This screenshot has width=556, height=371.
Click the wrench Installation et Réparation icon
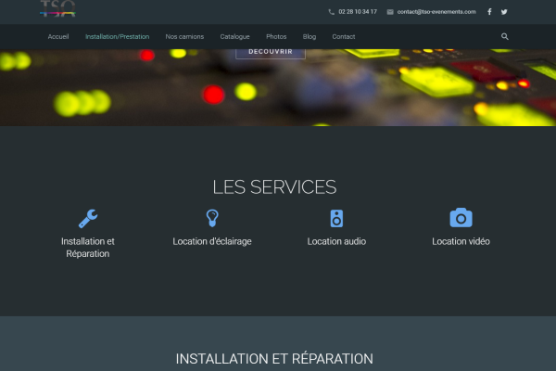(x=88, y=218)
